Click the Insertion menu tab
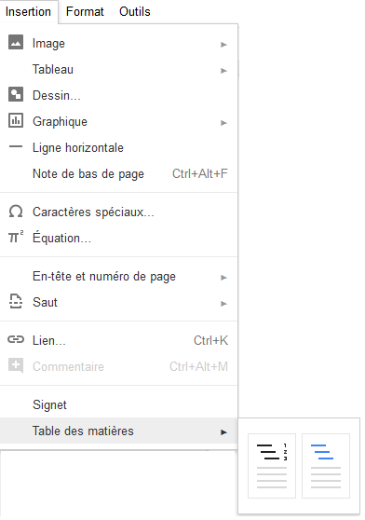This screenshot has height=520, width=365. click(29, 11)
